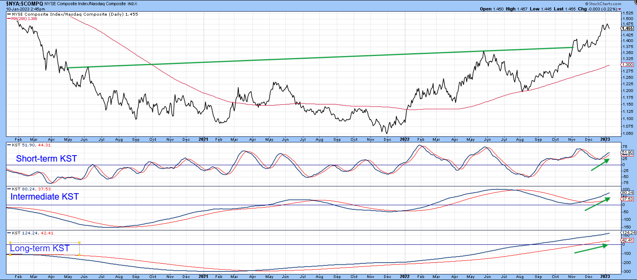Select the MA(200) legend entry
Viewport: 637px width, 280px height.
[24, 19]
